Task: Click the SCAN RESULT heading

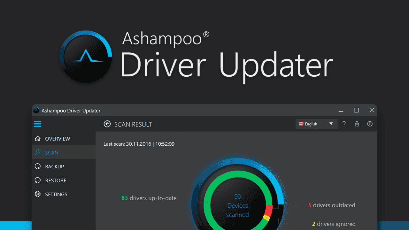Action: pyautogui.click(x=133, y=124)
